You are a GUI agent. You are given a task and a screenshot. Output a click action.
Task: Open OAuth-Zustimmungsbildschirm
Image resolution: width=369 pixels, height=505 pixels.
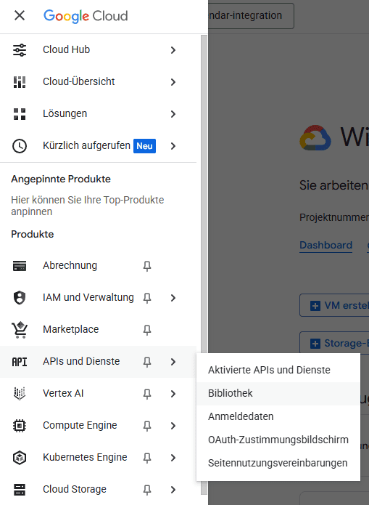tap(278, 440)
